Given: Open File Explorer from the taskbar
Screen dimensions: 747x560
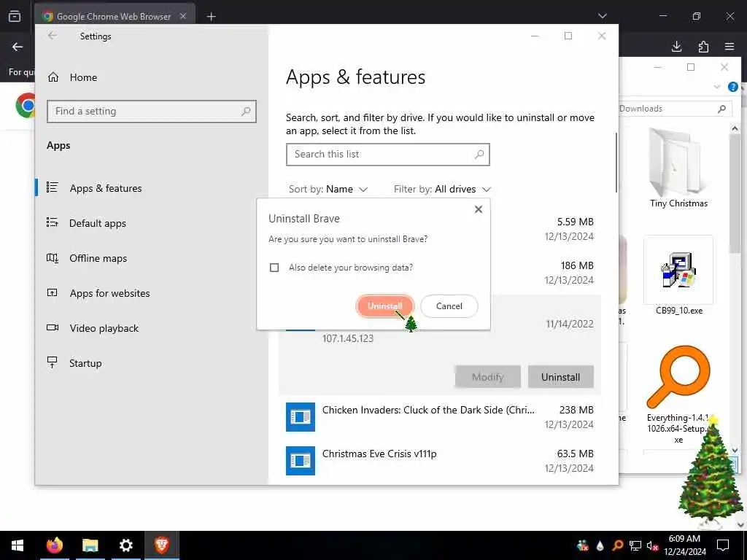Looking at the screenshot, I should point(90,545).
